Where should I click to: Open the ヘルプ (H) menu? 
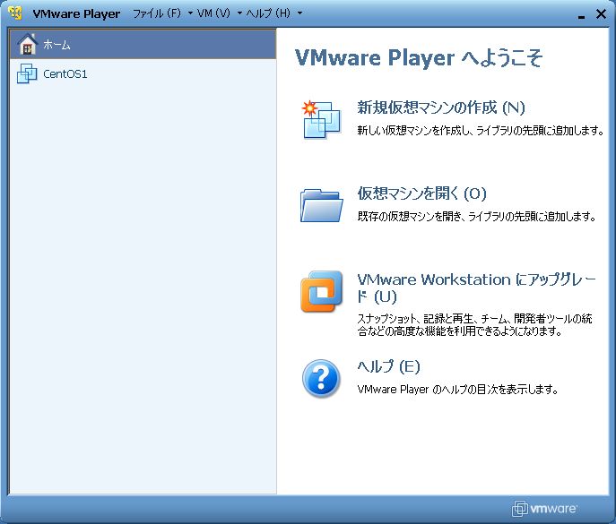(x=268, y=13)
